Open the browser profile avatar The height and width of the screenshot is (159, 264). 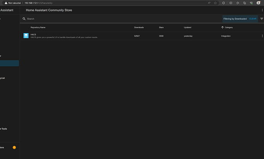[258, 3]
